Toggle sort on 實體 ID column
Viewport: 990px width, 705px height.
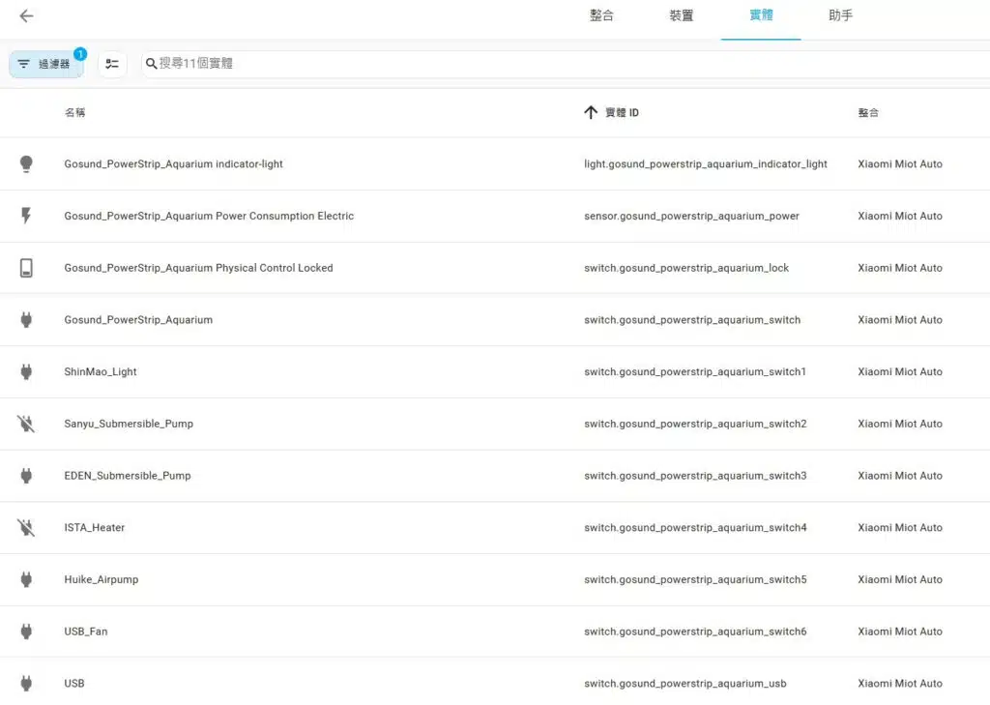click(x=622, y=112)
